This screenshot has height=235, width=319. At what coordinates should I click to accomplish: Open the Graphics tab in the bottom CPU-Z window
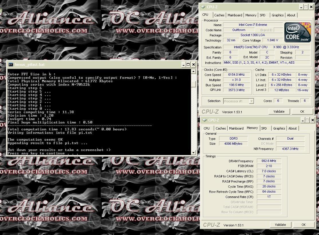279,128
